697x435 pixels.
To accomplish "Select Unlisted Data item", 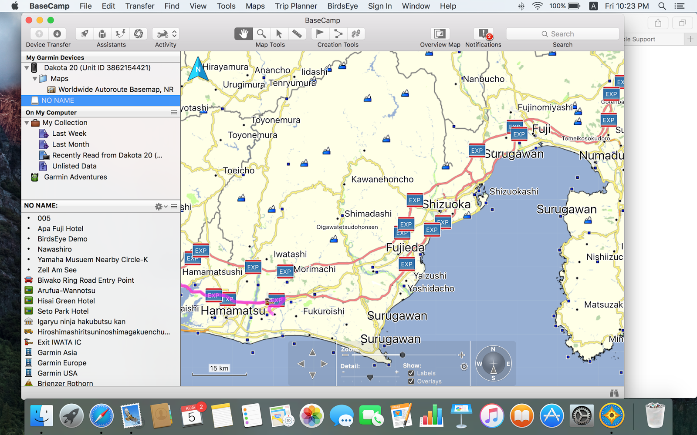I will 74,166.
